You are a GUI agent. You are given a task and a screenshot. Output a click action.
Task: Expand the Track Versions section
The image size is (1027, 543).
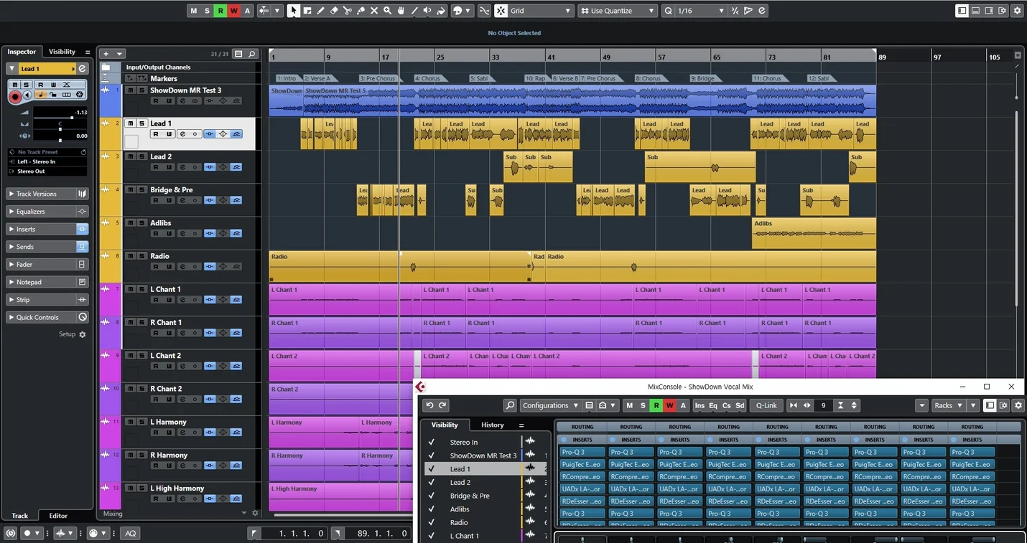(x=47, y=194)
